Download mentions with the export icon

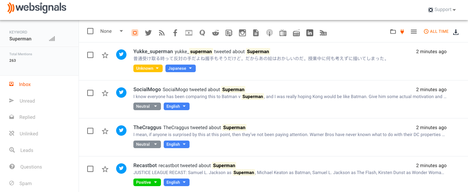pyautogui.click(x=456, y=32)
